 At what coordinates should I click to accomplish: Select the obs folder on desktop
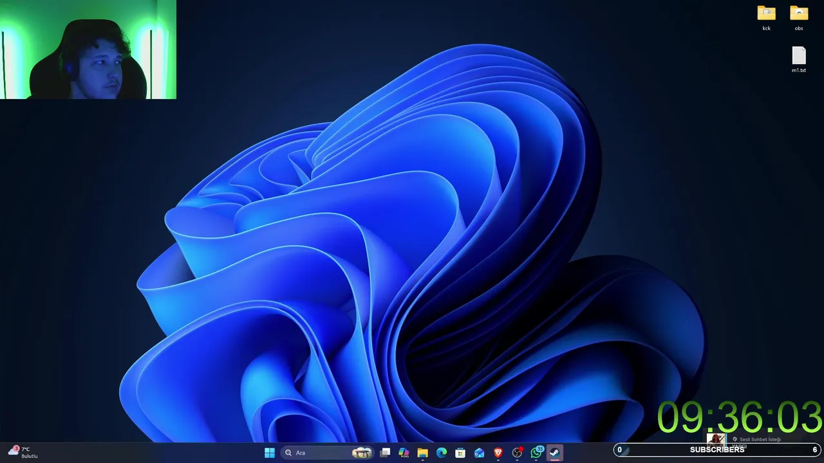[x=799, y=18]
